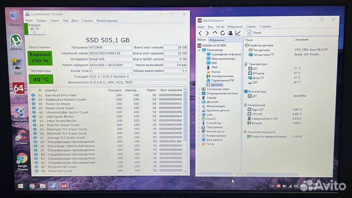Click the AIDA64 graph chart icon

[238, 33]
